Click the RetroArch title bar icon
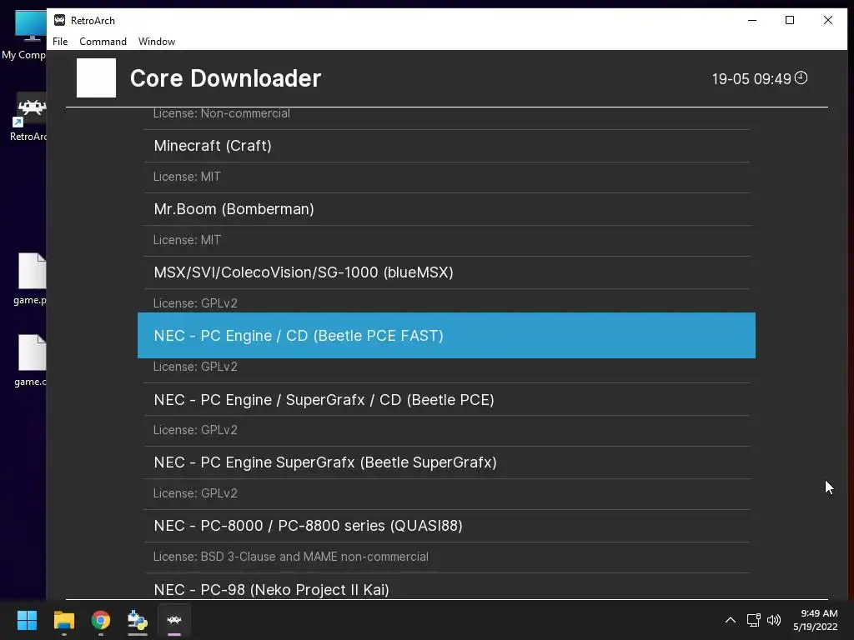 tap(60, 20)
